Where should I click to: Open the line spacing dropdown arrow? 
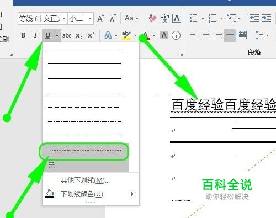tap(268, 35)
